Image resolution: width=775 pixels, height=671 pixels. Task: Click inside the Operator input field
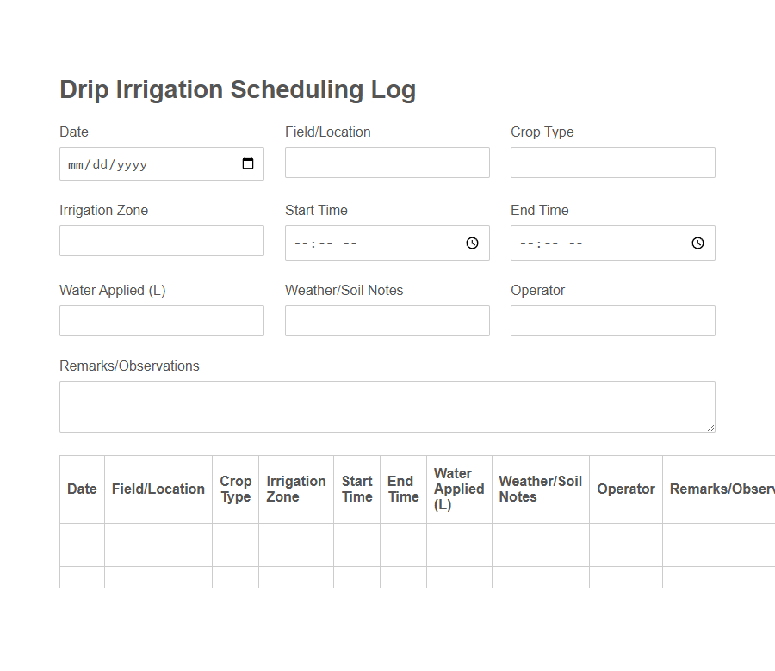[612, 321]
